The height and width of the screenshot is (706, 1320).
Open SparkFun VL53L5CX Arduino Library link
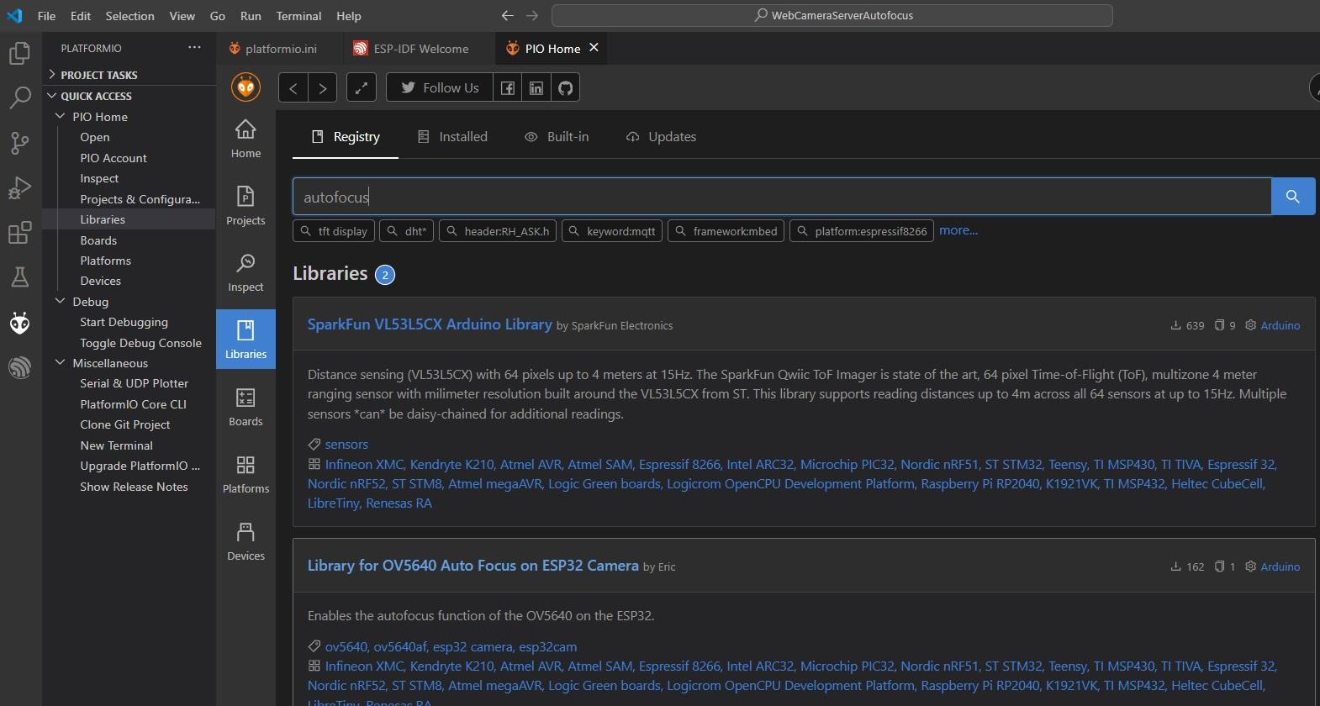pyautogui.click(x=430, y=324)
